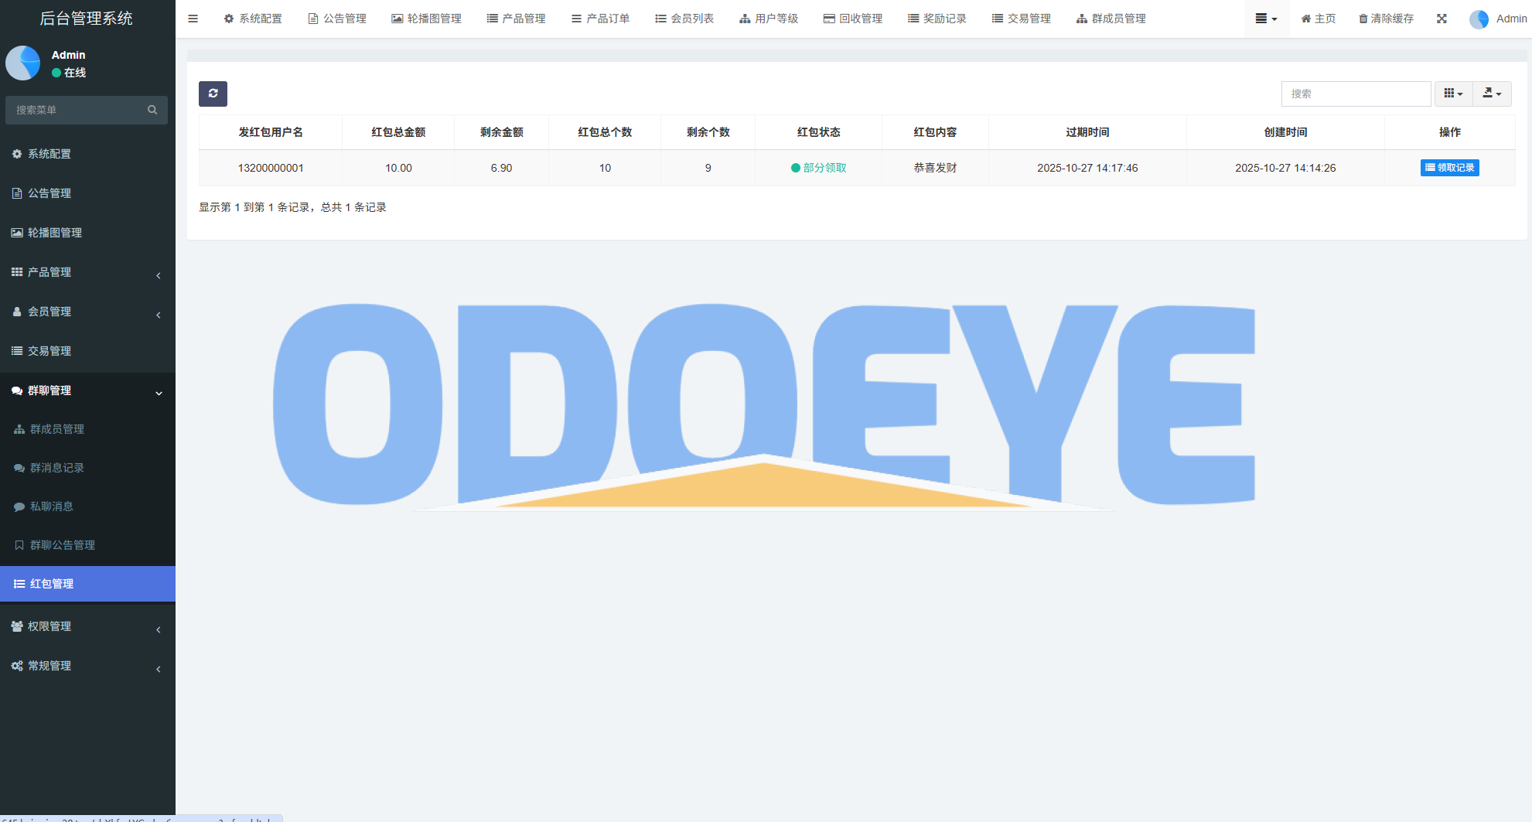Open the column visibility grid dropdown
Image resolution: width=1532 pixels, height=822 pixels.
(1453, 94)
